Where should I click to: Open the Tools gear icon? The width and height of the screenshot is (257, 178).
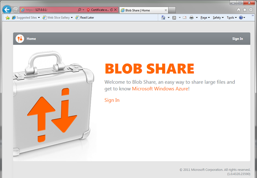click(251, 10)
